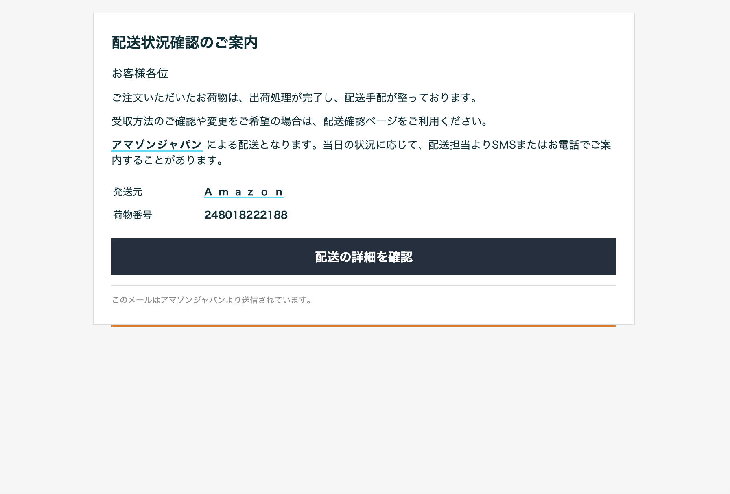
Task: Click the 発送元 label
Action: click(128, 192)
